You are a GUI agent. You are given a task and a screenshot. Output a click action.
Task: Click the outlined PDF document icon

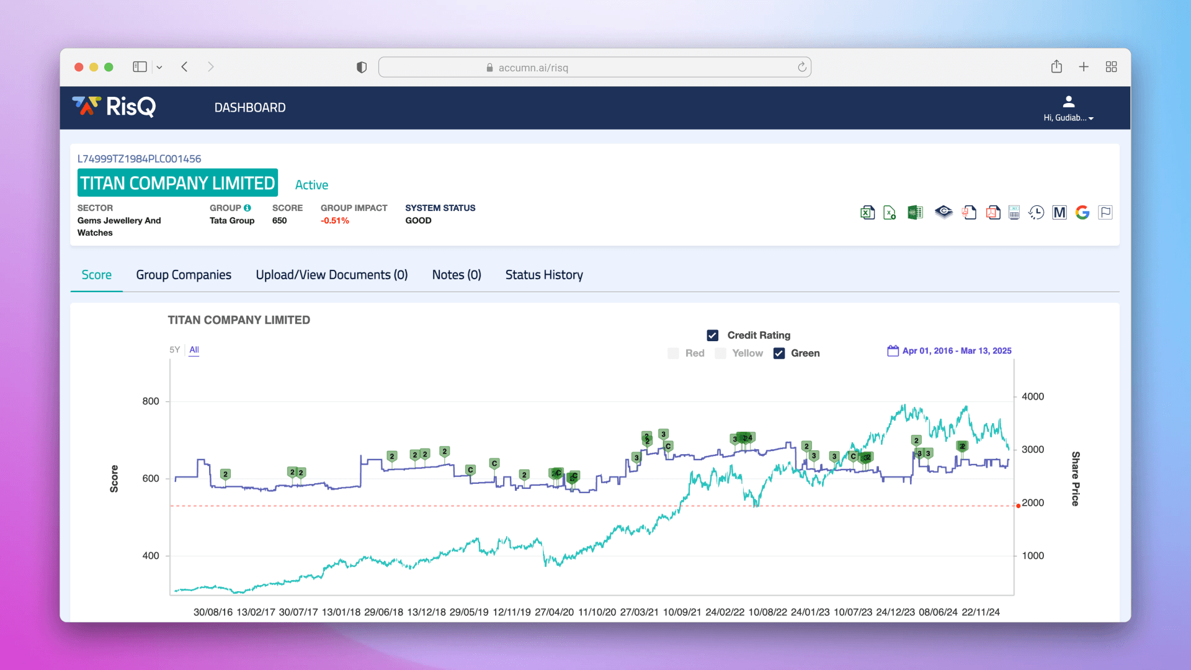(x=969, y=213)
